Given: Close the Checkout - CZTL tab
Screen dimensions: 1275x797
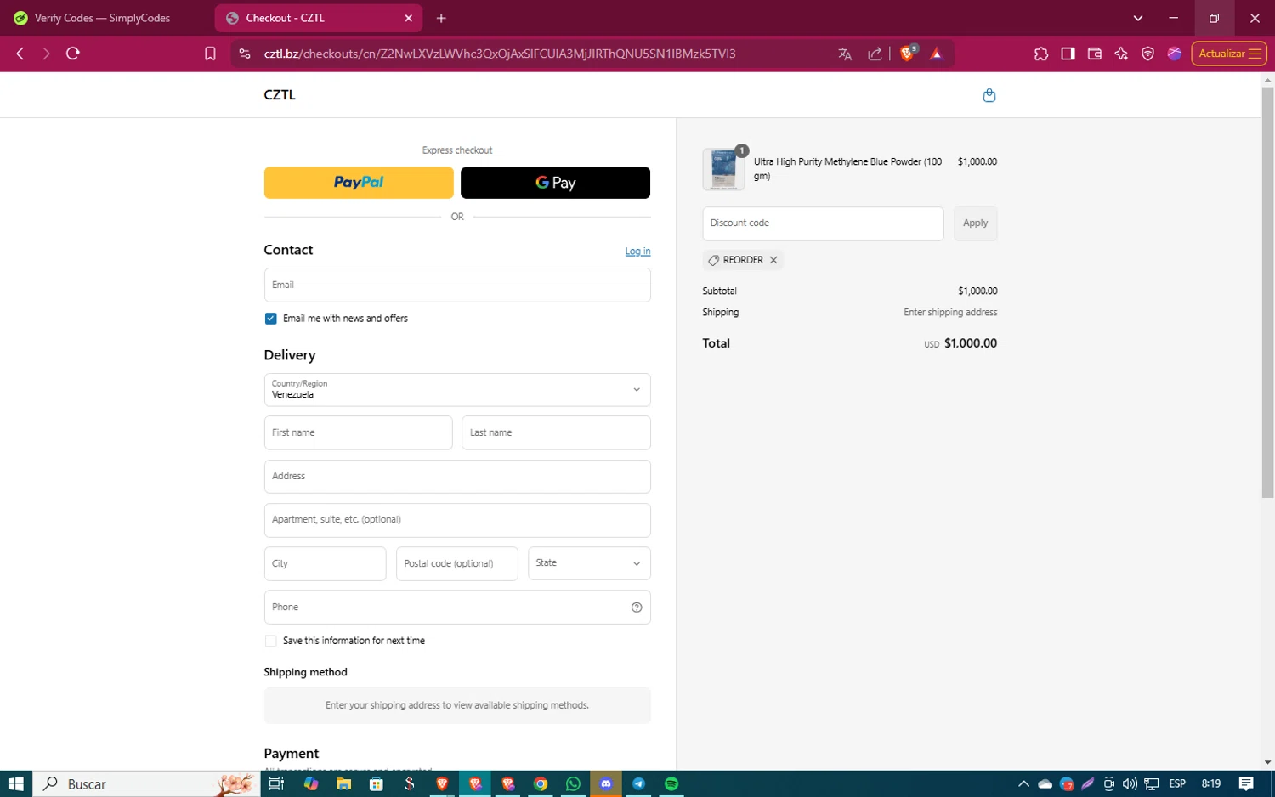Looking at the screenshot, I should [408, 18].
